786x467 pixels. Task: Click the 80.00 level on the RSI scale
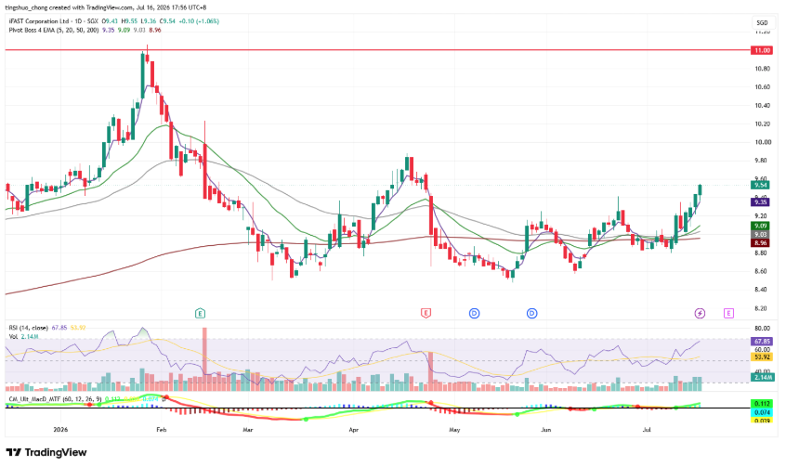pyautogui.click(x=763, y=329)
